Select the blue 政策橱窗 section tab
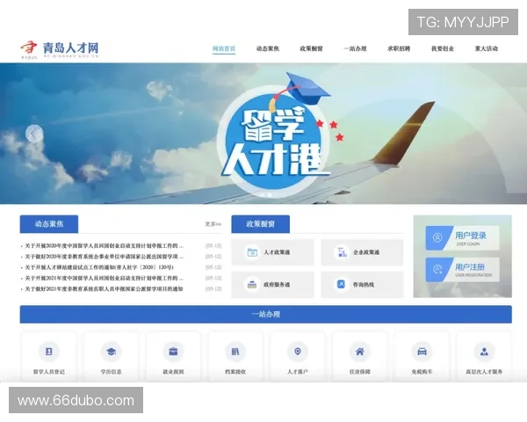Viewport: 527px width, 422px height. 261,224
